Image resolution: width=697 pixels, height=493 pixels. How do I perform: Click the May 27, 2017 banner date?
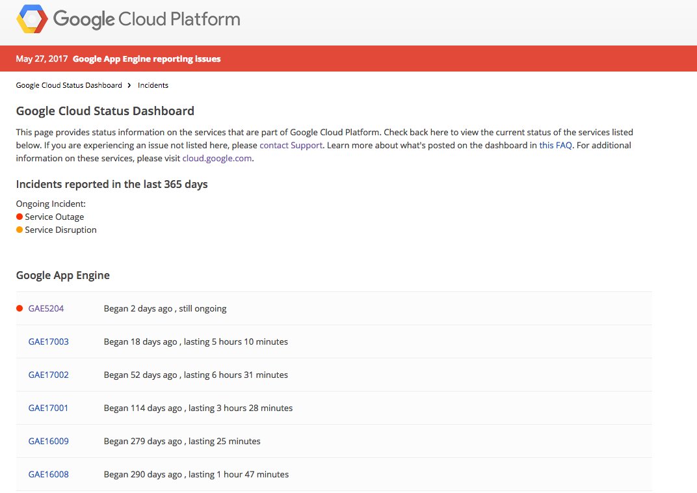(42, 59)
